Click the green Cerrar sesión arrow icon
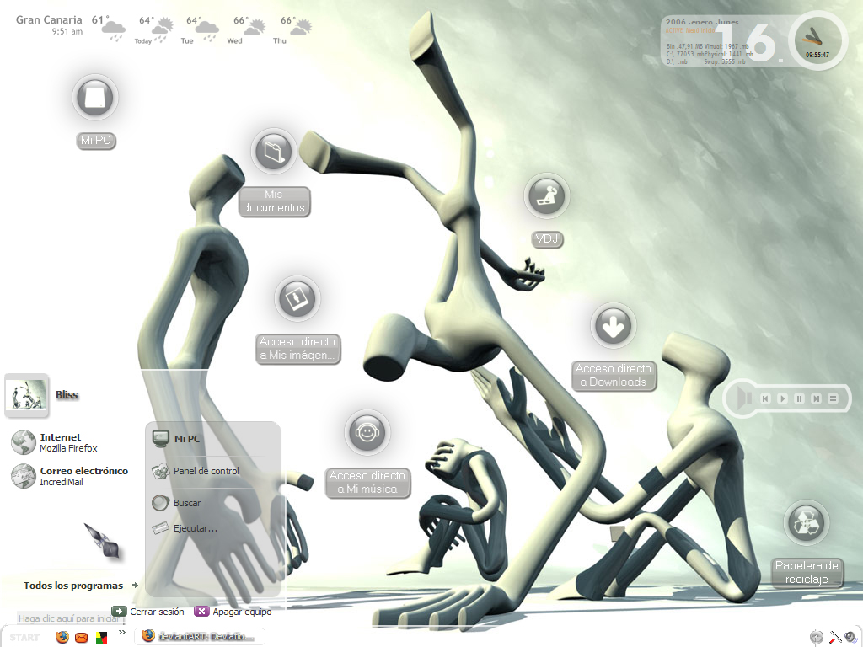The width and height of the screenshot is (863, 647). (119, 612)
